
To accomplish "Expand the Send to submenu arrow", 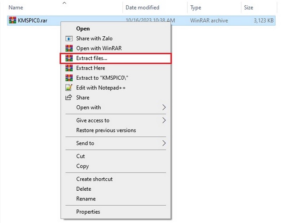I will coord(164,143).
